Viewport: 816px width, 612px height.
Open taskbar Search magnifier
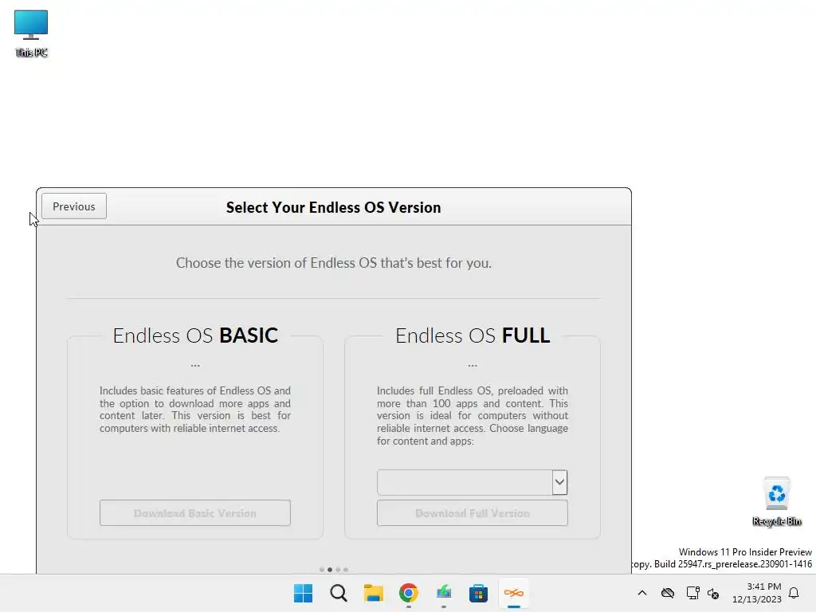coord(338,593)
